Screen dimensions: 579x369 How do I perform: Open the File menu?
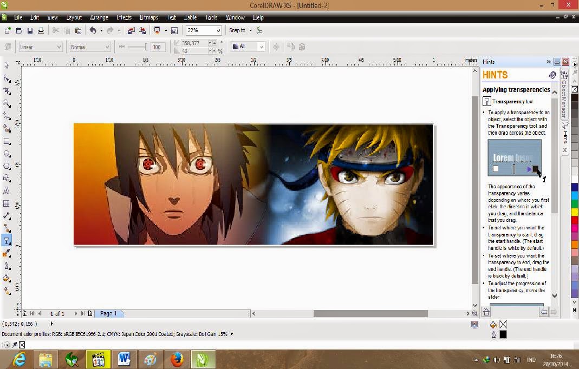tap(18, 17)
